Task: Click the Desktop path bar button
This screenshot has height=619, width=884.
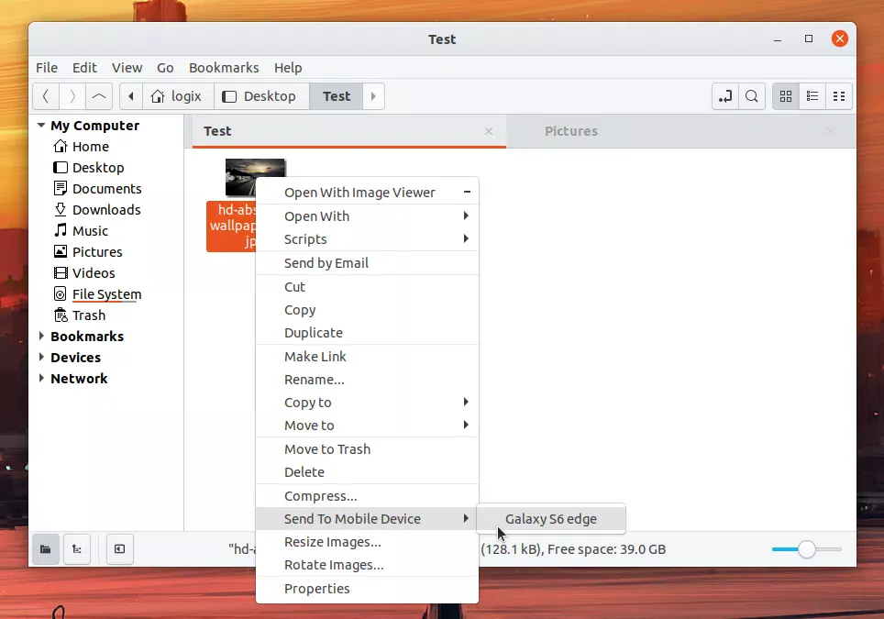Action: click(261, 96)
